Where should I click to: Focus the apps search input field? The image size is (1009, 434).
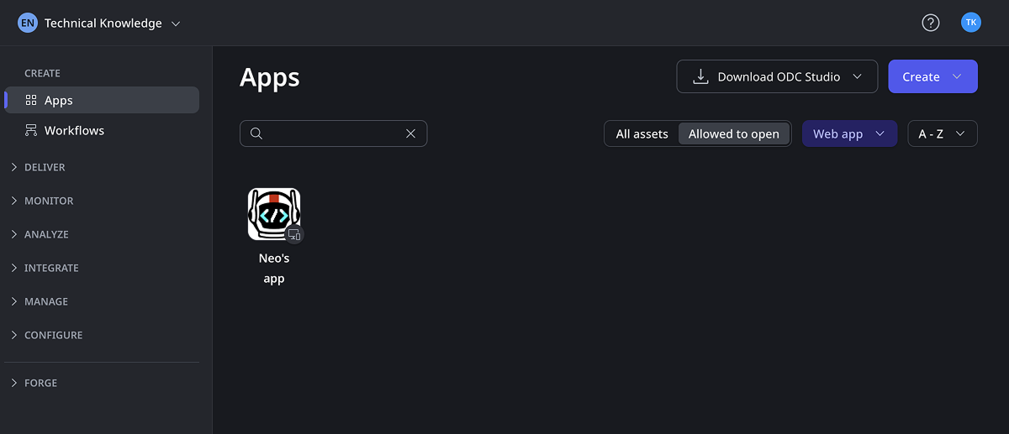(x=333, y=133)
